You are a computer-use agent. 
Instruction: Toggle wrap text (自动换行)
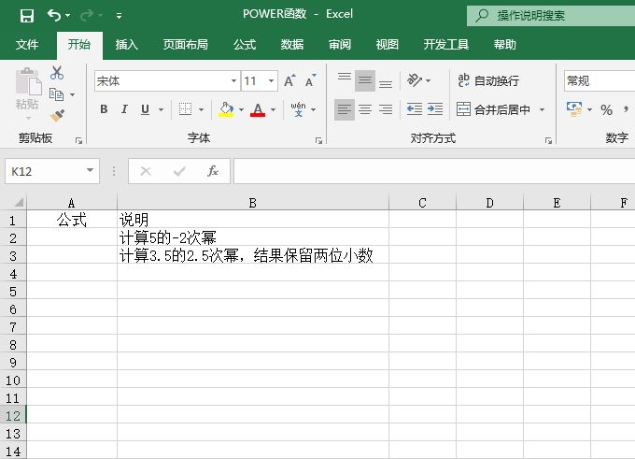click(x=488, y=81)
